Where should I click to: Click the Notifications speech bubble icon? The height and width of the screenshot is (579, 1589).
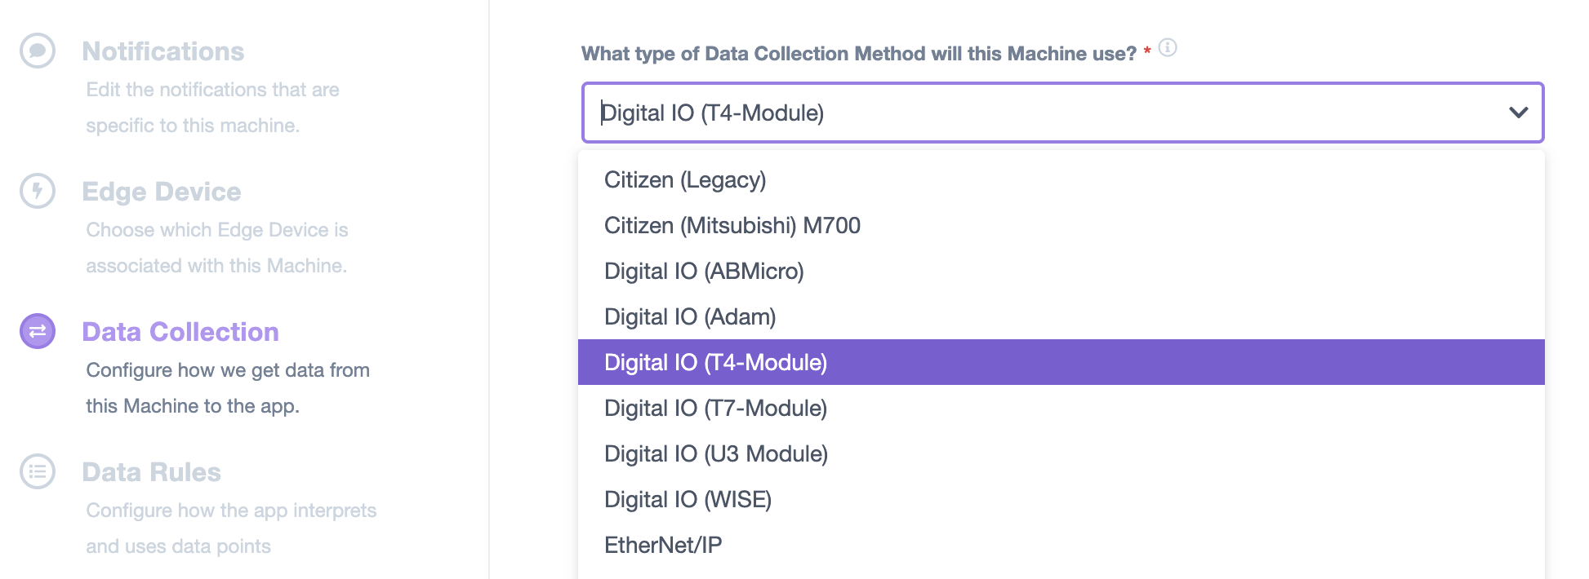point(38,51)
